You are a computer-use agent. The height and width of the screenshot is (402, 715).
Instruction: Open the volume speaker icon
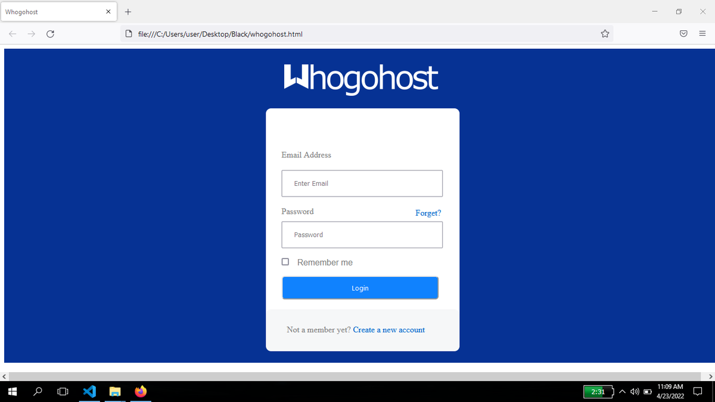635,391
